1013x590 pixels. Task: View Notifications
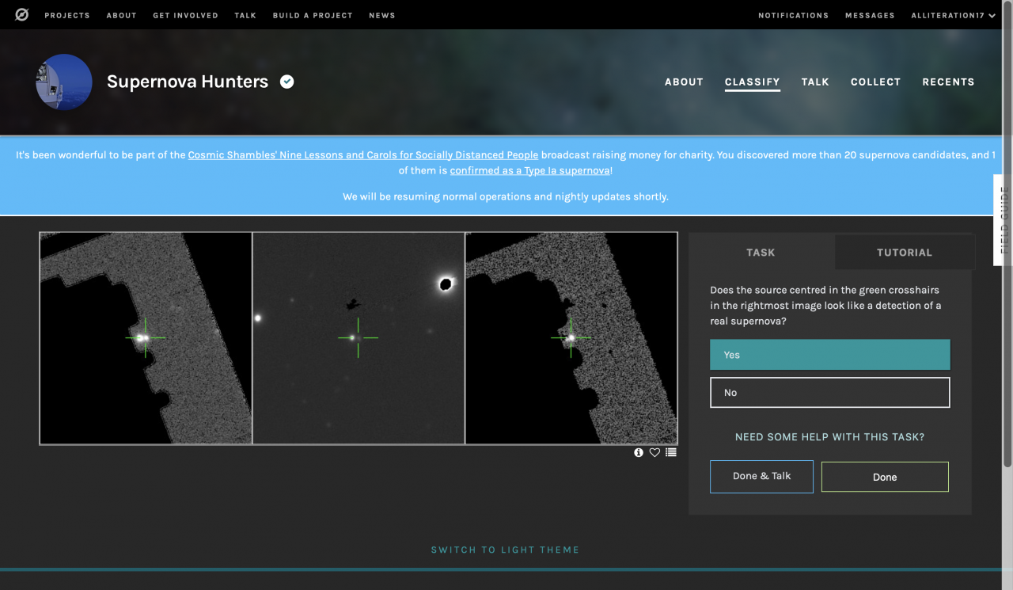[793, 15]
